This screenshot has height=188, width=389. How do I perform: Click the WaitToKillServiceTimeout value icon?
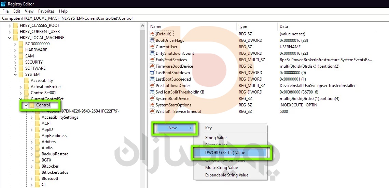coord(152,112)
